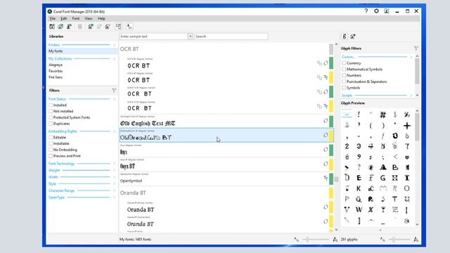The width and height of the screenshot is (450, 253).
Task: Show the glyphs panel icon
Action: coord(345,37)
